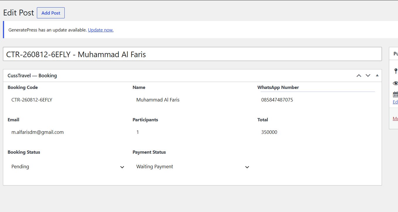Follow the Update now link
This screenshot has height=212, width=398.
point(101,30)
